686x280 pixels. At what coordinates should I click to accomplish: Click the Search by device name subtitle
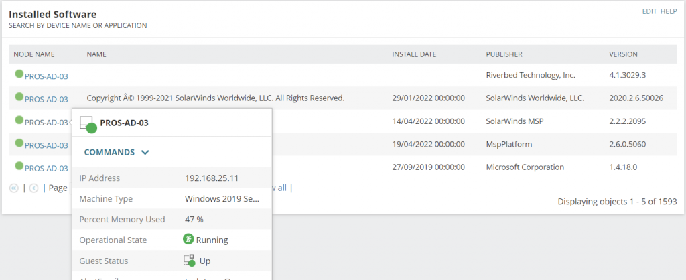click(x=78, y=26)
